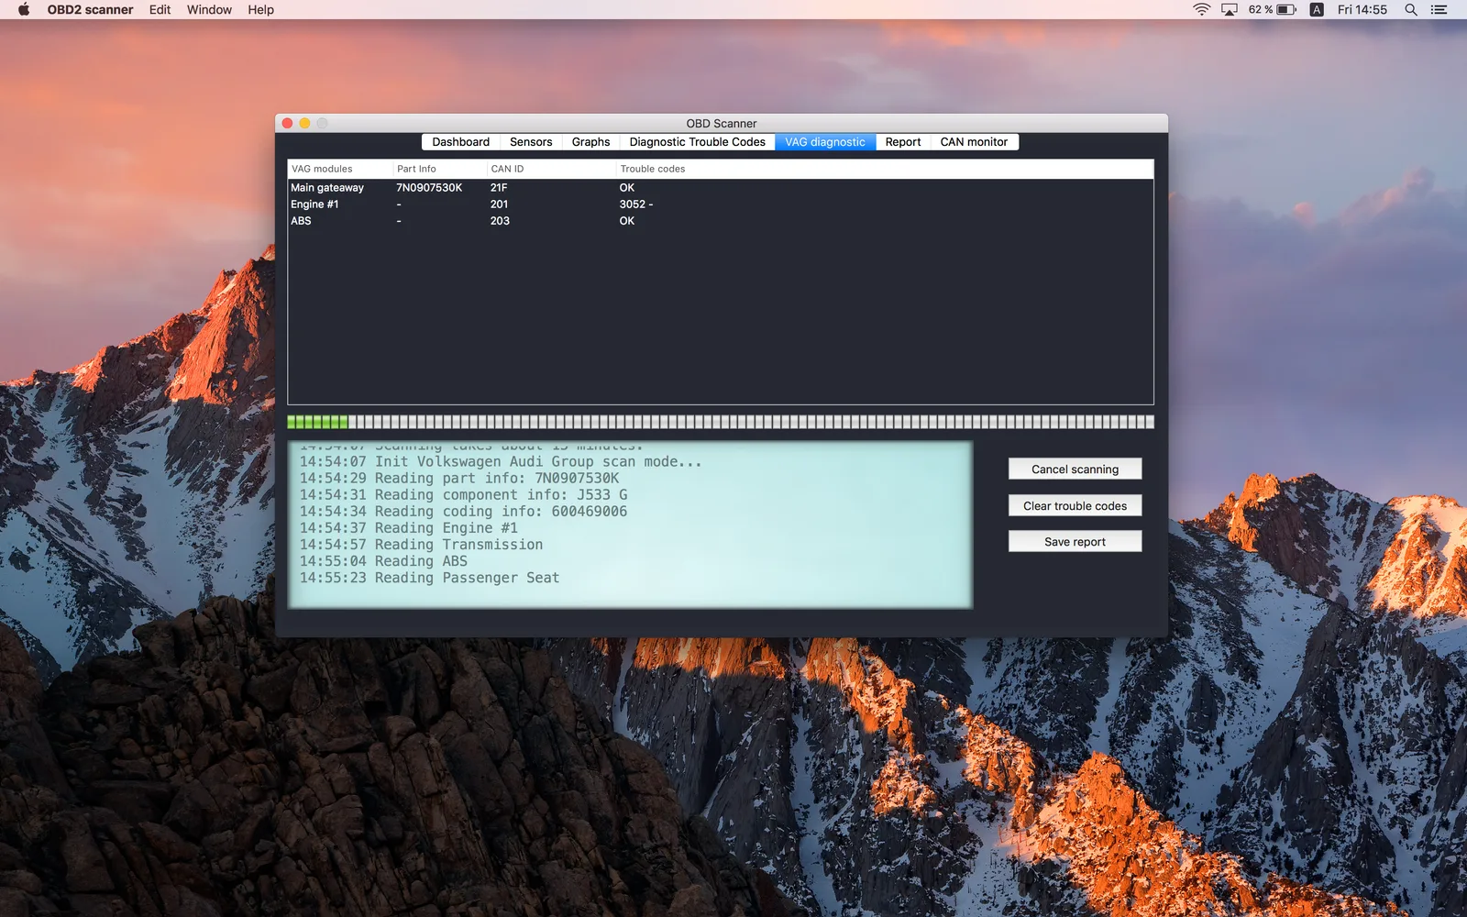
Task: Click log line Init Volkswagen Audi Group
Action: (x=501, y=461)
